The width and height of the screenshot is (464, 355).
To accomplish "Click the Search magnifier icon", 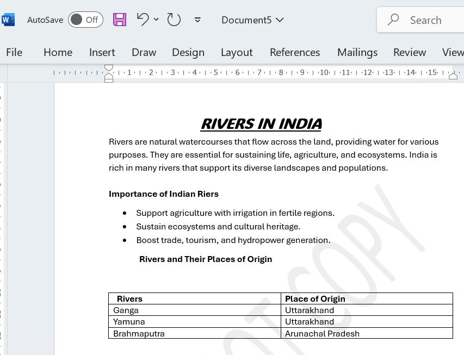I will 394,20.
